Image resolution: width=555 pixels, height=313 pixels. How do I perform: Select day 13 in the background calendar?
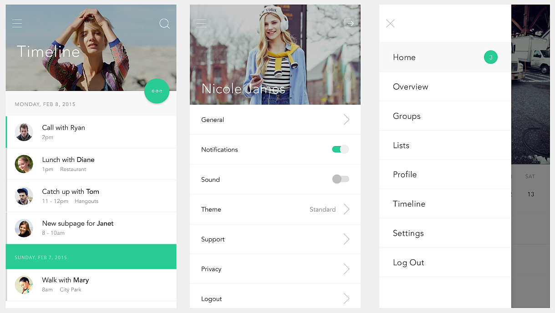[530, 194]
